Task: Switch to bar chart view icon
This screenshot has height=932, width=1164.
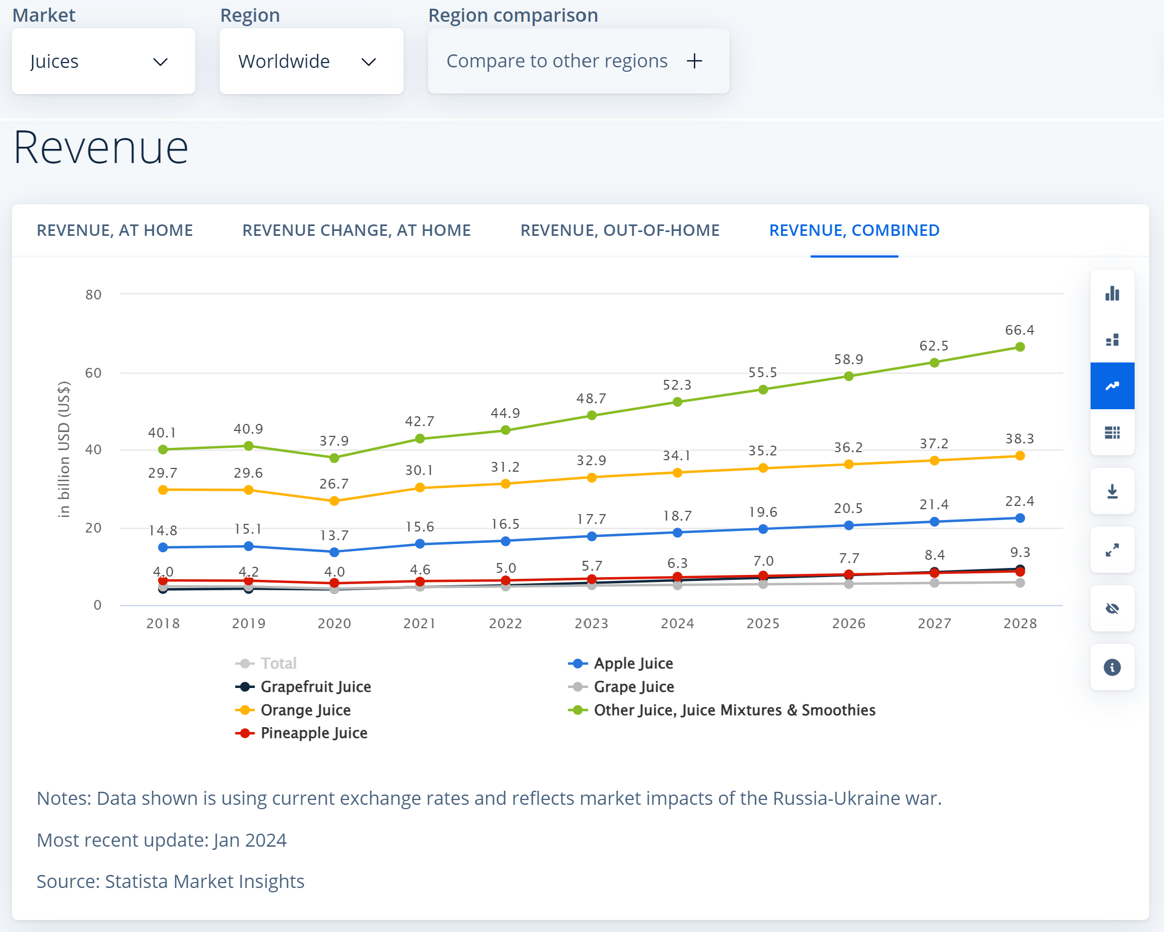Action: pos(1112,293)
